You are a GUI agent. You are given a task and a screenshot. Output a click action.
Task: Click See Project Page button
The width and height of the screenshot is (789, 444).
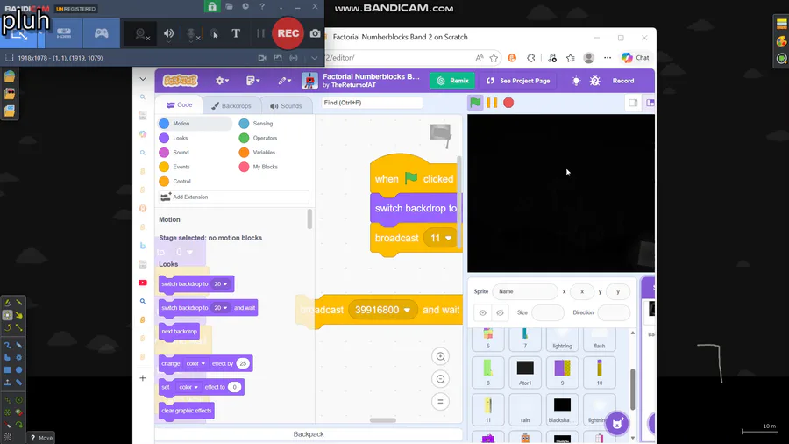[x=518, y=81]
